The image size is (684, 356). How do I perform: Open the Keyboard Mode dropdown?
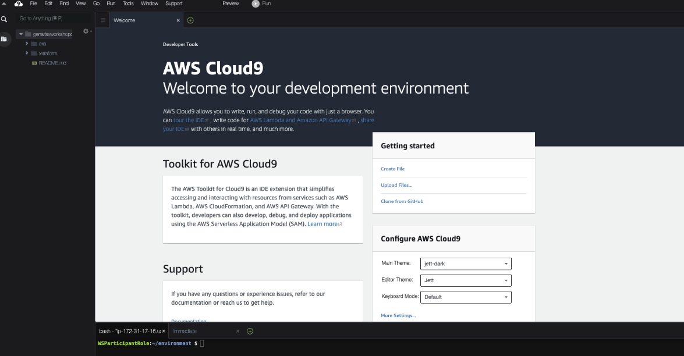click(x=466, y=297)
